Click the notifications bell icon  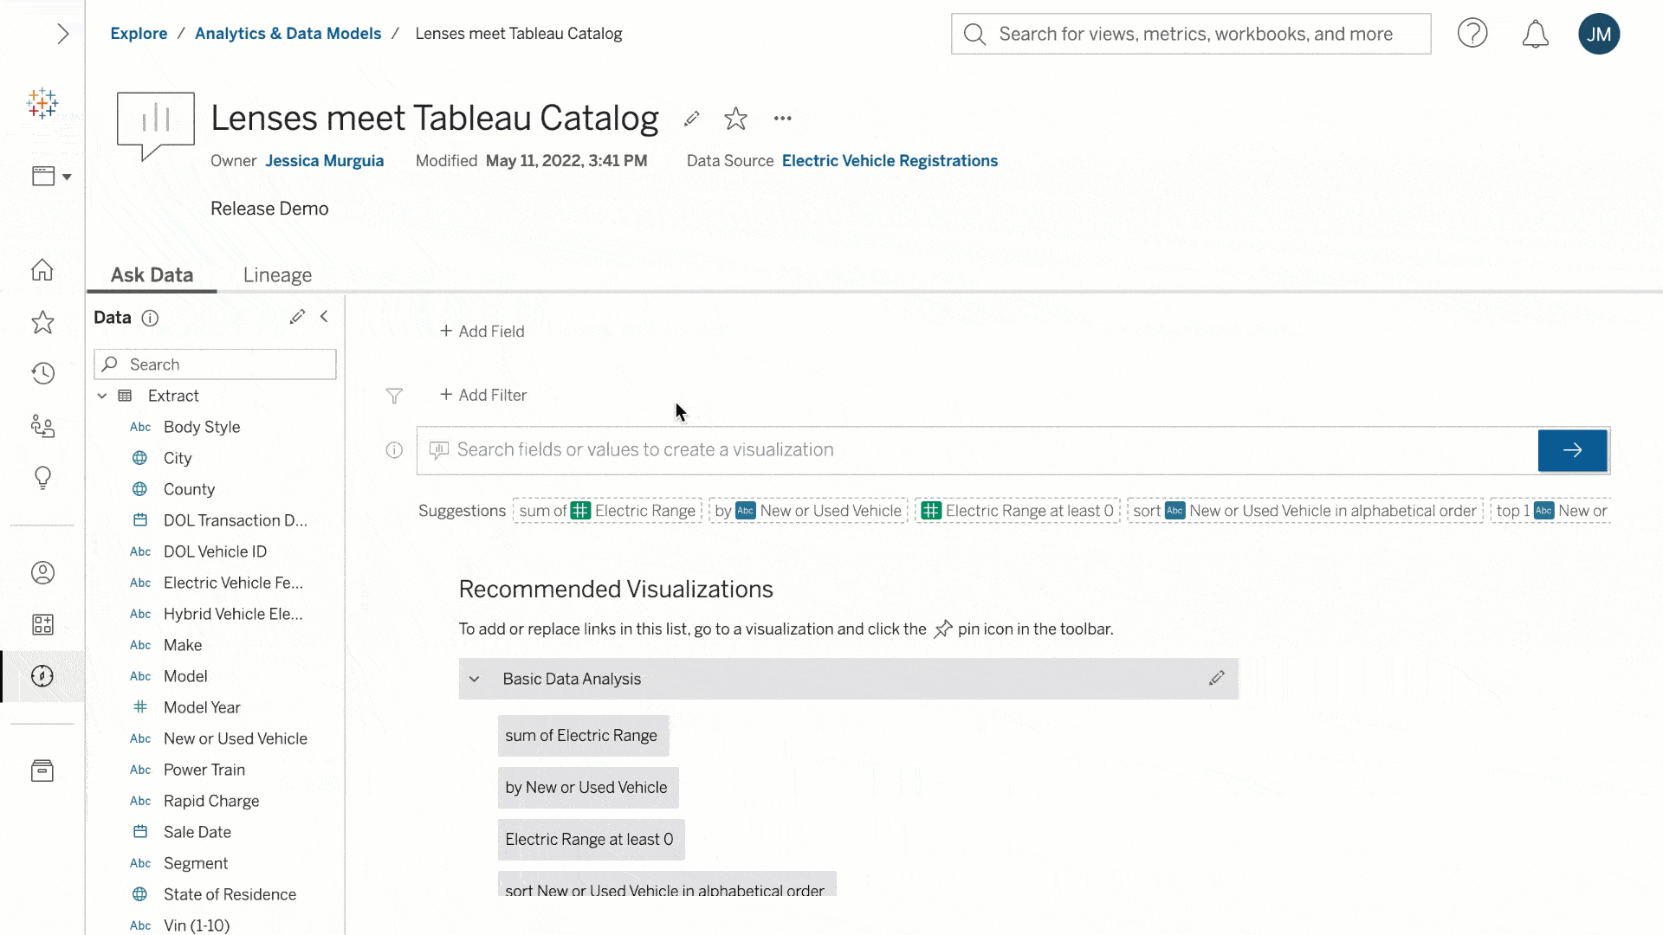[1537, 33]
